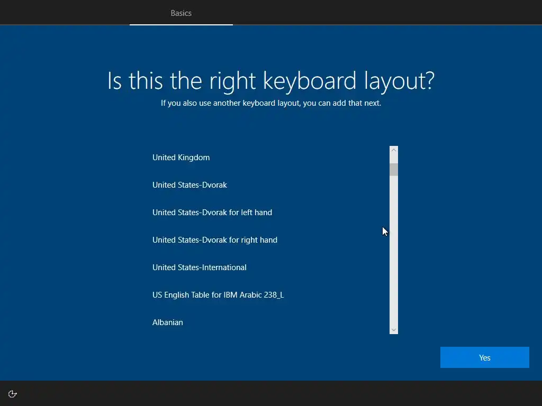
Task: Click the layout list scrollbar thumb
Action: pyautogui.click(x=394, y=170)
